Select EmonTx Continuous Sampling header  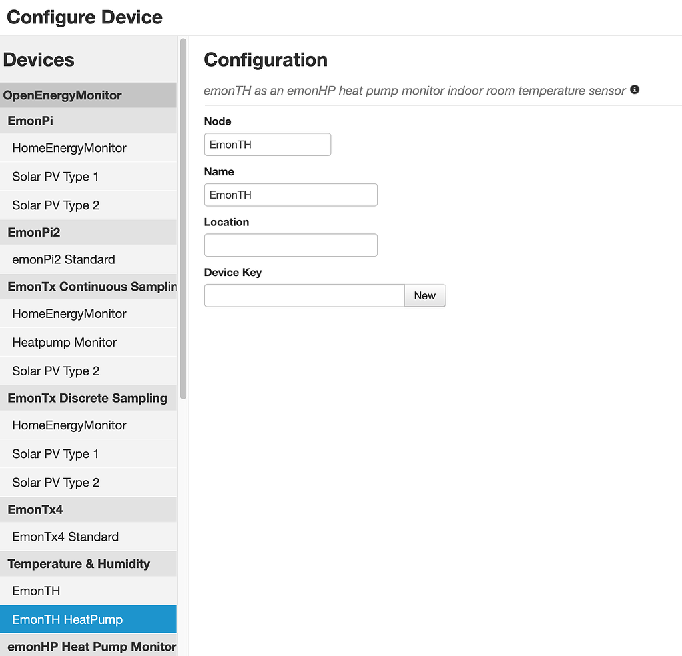pyautogui.click(x=90, y=287)
